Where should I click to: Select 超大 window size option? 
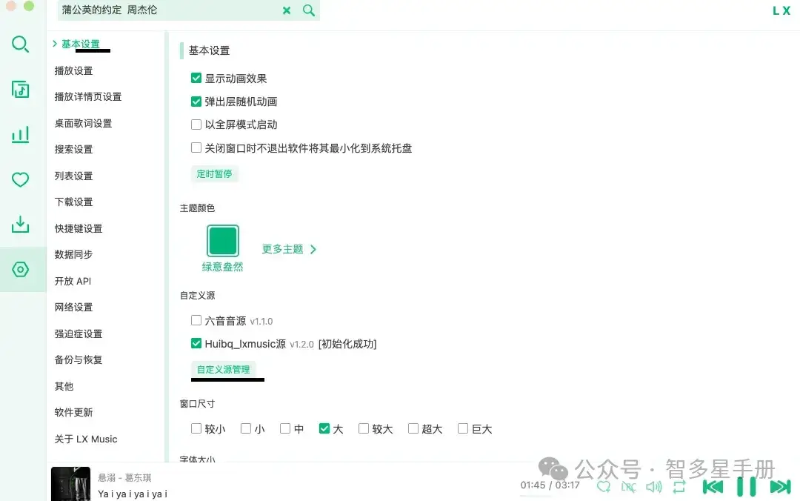(413, 428)
